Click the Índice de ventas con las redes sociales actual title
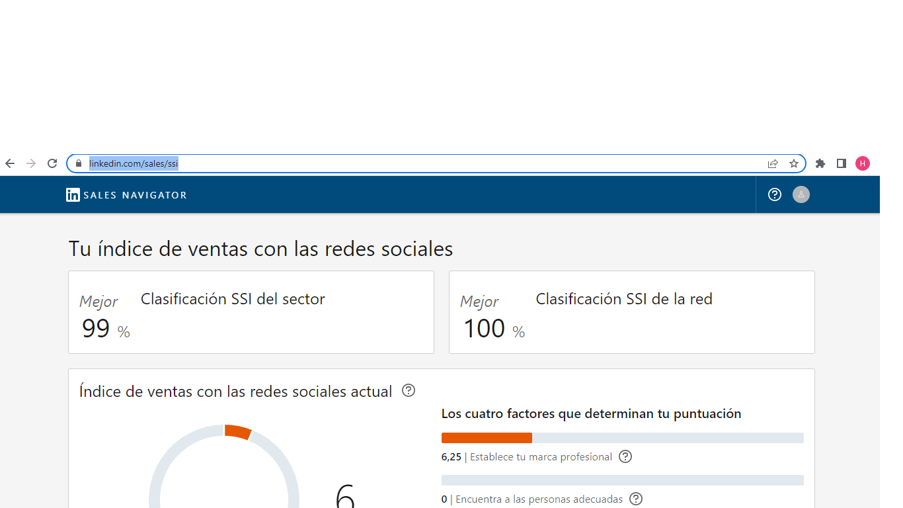Screen dimensions: 903x508 [x=236, y=391]
